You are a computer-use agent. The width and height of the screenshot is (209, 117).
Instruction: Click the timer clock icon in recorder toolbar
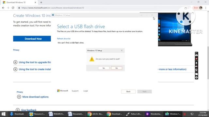click(197, 70)
